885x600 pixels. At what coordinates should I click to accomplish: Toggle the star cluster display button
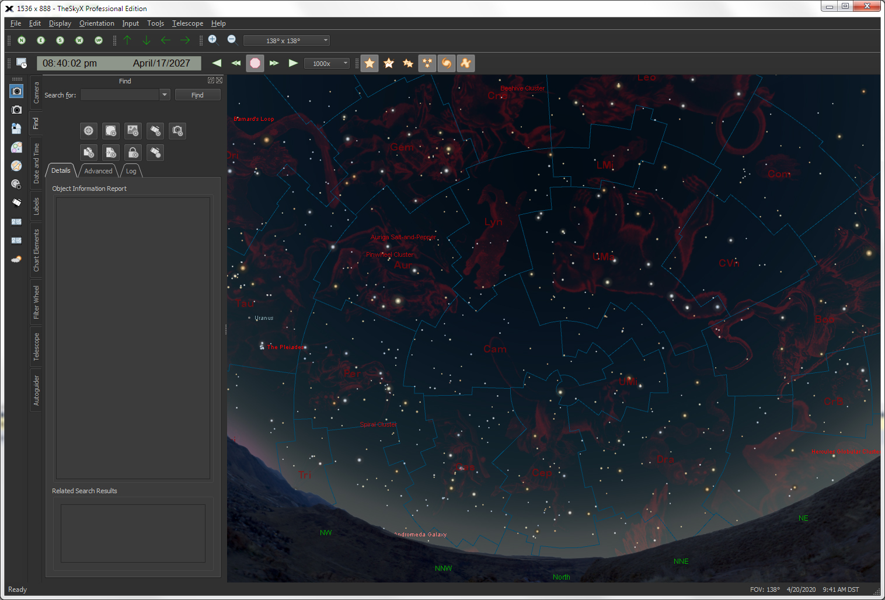pos(427,63)
